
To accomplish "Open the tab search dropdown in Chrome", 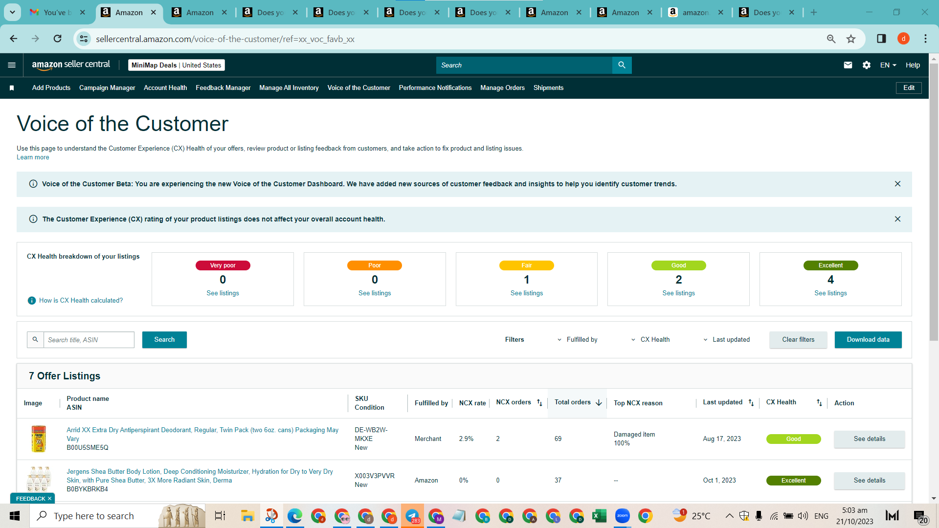I will tap(12, 12).
